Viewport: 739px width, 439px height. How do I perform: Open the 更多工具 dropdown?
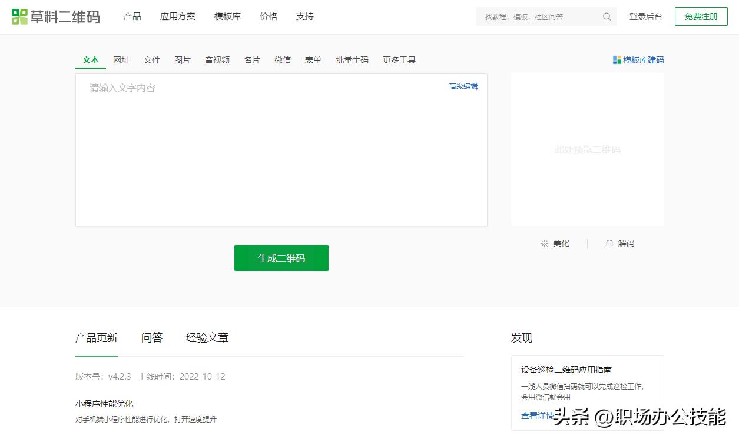coord(399,59)
